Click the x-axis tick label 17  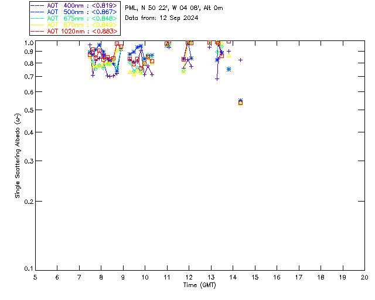coord(299,277)
